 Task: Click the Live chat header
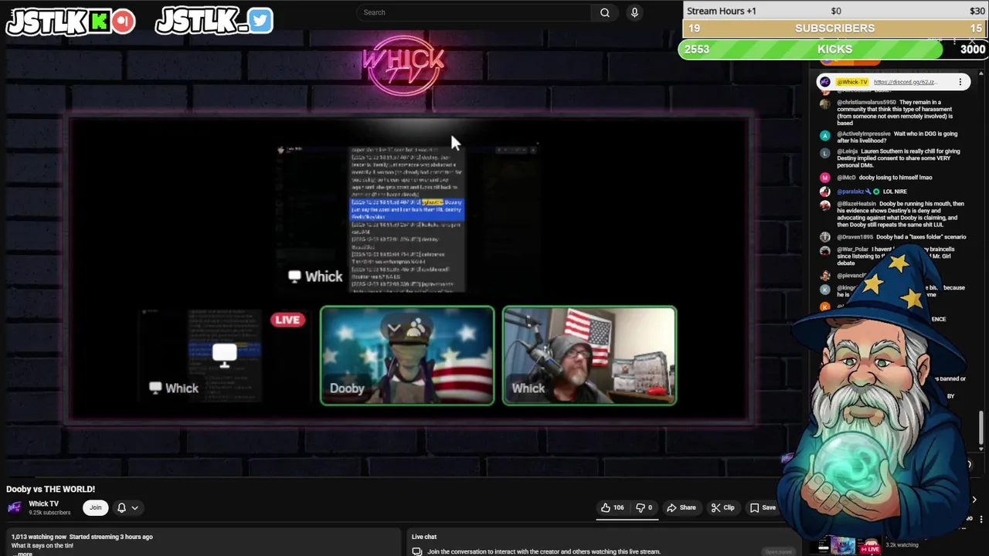pyautogui.click(x=424, y=537)
